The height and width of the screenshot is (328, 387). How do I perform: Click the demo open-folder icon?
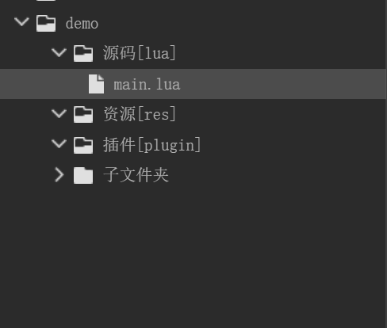(46, 23)
